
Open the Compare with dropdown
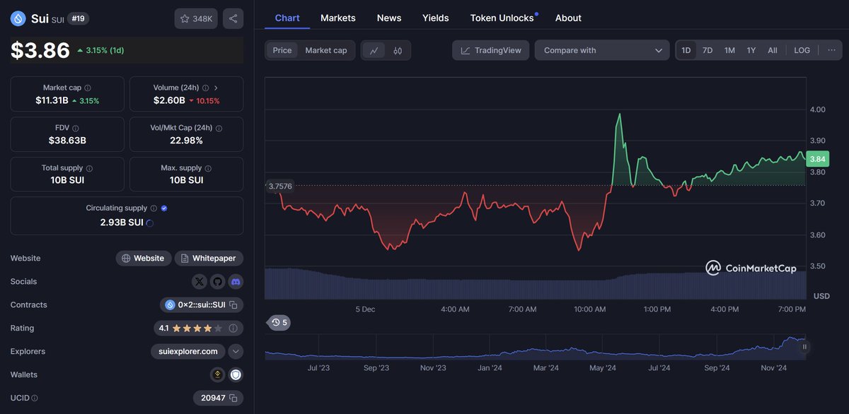[x=601, y=50]
